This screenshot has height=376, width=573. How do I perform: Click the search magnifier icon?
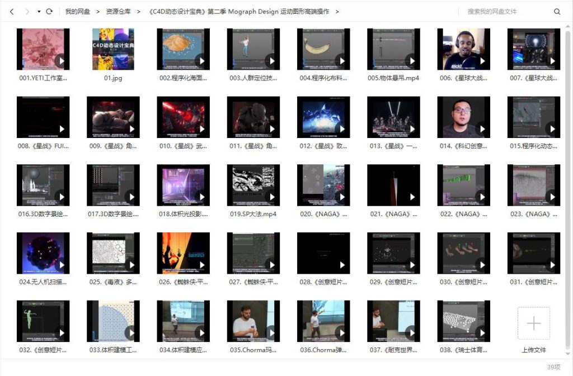pos(557,11)
